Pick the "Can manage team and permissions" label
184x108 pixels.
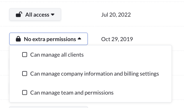[72, 93]
